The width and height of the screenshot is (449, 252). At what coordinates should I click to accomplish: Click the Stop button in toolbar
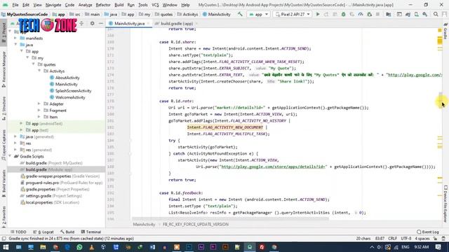[377, 14]
